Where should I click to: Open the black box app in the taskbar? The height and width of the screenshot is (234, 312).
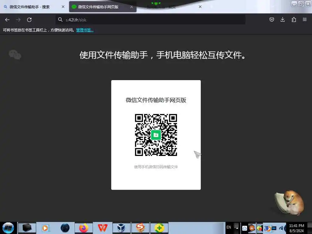point(27,228)
